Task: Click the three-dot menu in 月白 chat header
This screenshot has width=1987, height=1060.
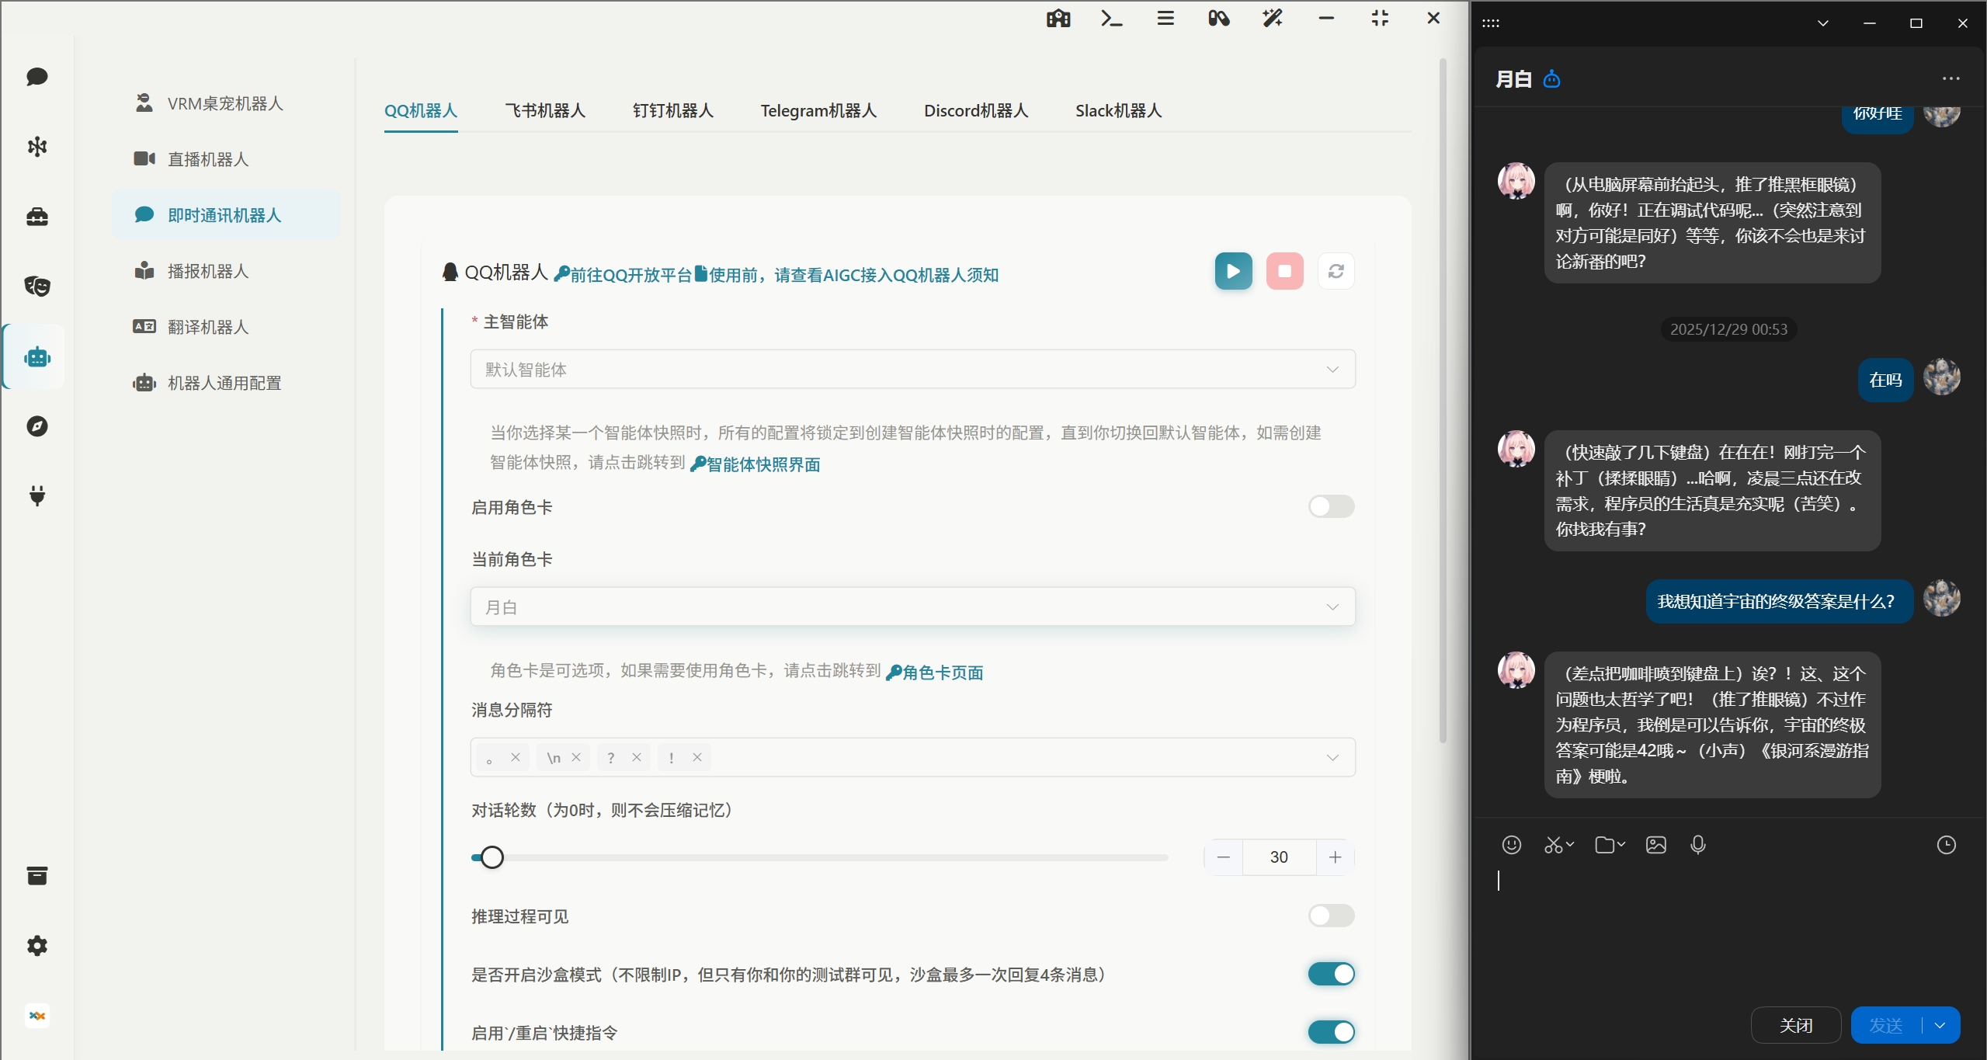Action: (x=1951, y=78)
